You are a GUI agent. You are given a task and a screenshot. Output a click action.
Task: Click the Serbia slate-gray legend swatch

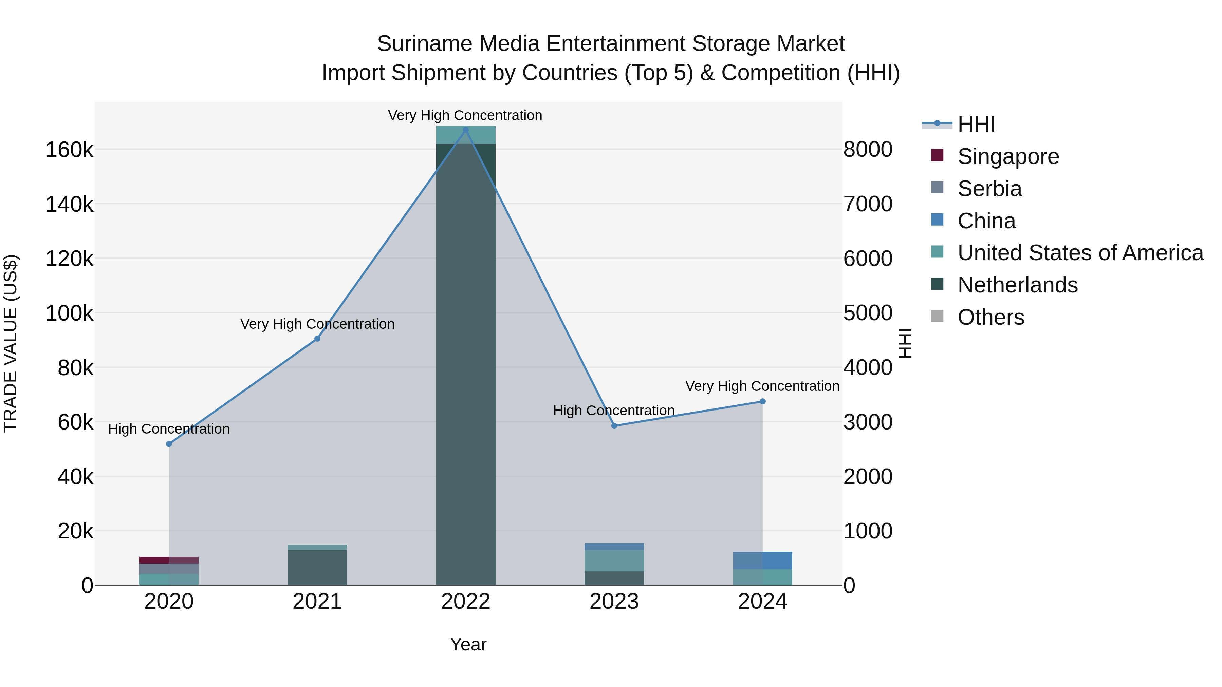pos(937,187)
